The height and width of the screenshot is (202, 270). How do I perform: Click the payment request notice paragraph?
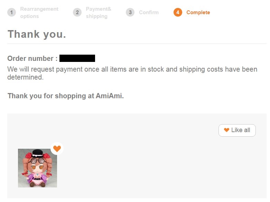click(132, 73)
